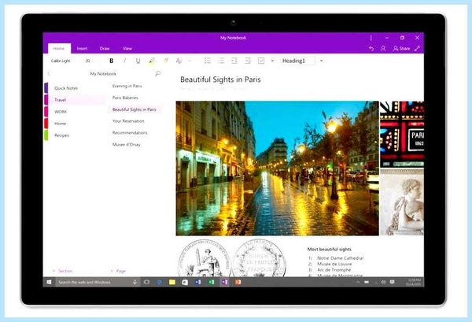Edit the page title Beautiful Sights in Paris
The width and height of the screenshot is (472, 322).
click(220, 80)
